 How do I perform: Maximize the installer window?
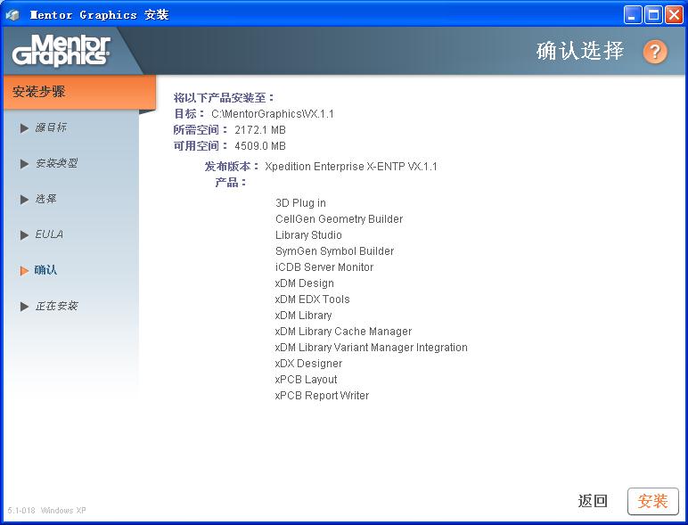click(x=653, y=15)
